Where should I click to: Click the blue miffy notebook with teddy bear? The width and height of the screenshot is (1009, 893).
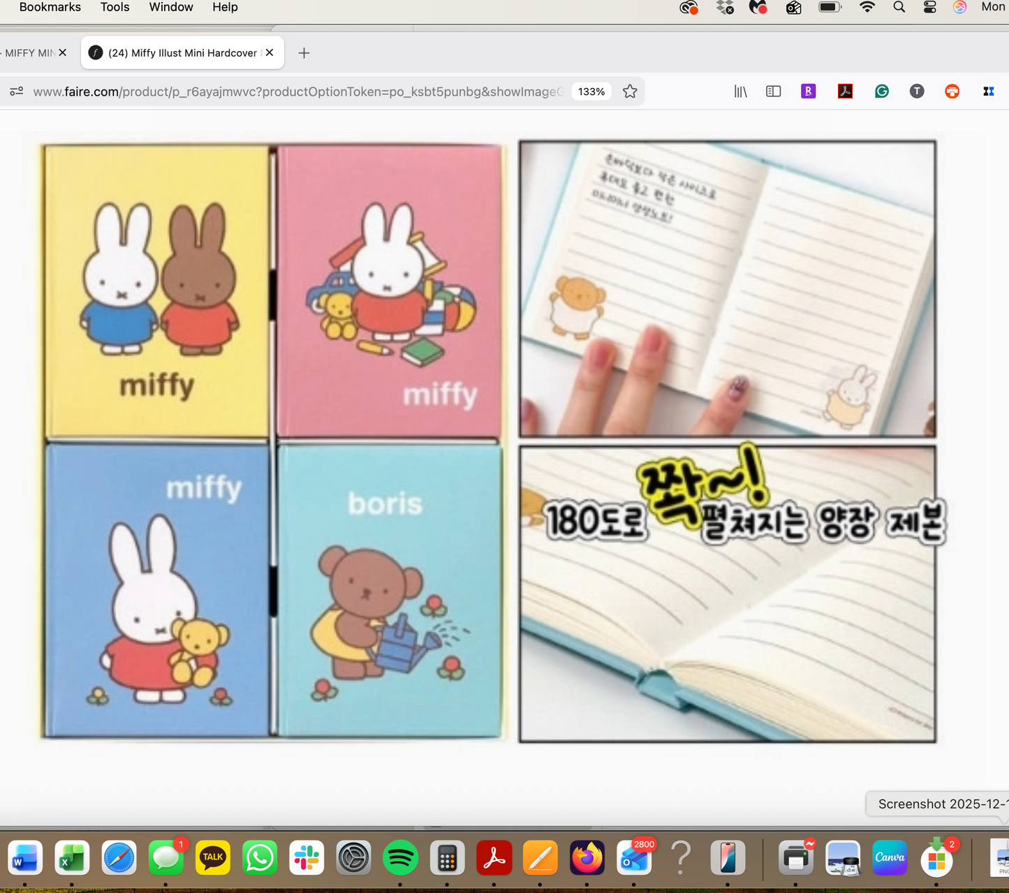157,591
